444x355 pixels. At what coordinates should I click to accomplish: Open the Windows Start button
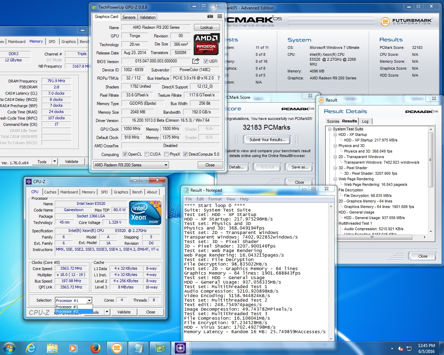click(x=9, y=348)
